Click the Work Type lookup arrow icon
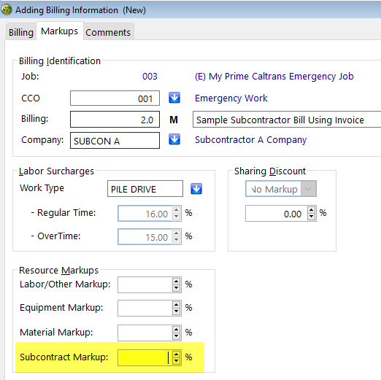Screen dimensions: 381x380 (x=196, y=189)
